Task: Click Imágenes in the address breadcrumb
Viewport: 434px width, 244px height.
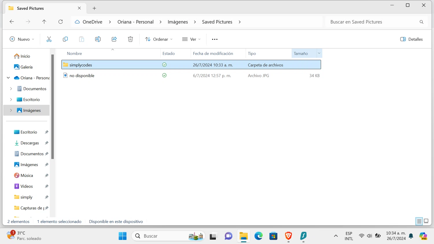Action: pos(178,22)
